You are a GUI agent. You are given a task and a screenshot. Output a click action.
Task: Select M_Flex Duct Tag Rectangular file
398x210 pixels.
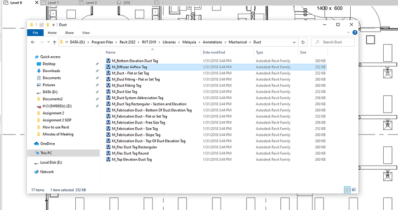point(134,147)
